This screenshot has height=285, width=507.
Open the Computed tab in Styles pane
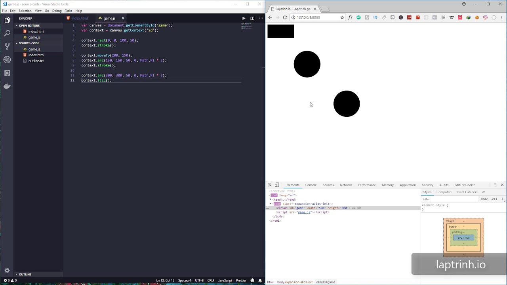pos(444,192)
